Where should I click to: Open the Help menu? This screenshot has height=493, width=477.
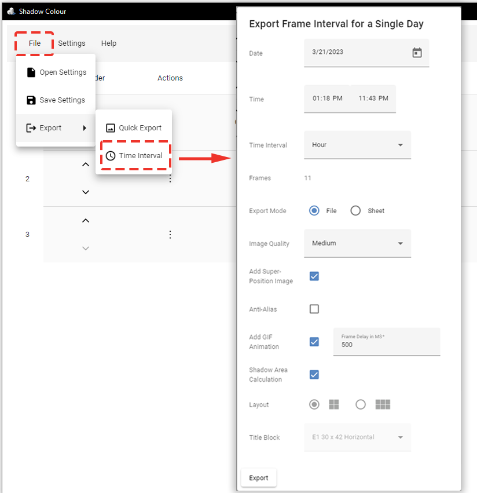click(108, 43)
